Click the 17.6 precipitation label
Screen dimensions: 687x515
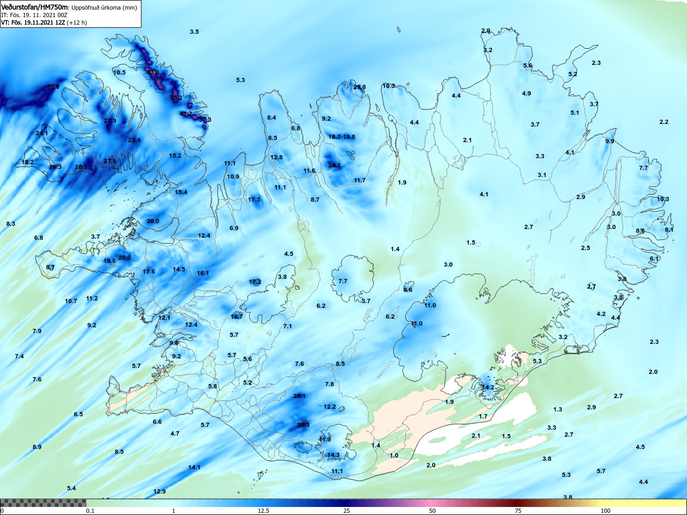tap(149, 271)
